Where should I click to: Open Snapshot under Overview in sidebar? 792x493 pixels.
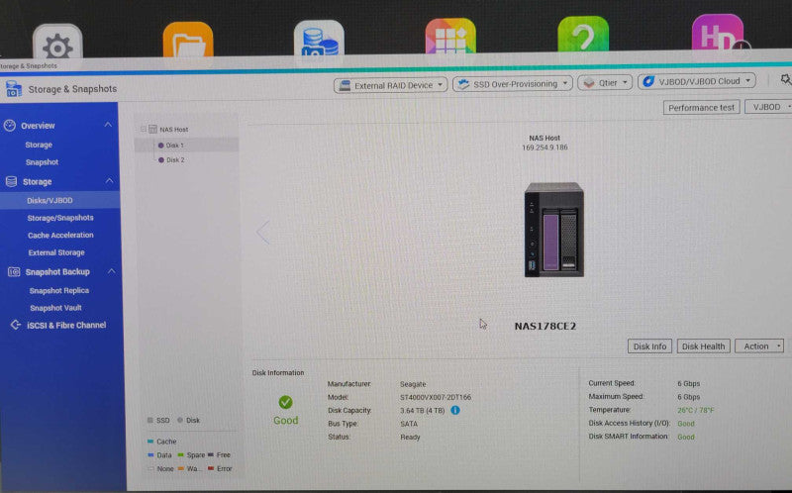click(x=42, y=162)
